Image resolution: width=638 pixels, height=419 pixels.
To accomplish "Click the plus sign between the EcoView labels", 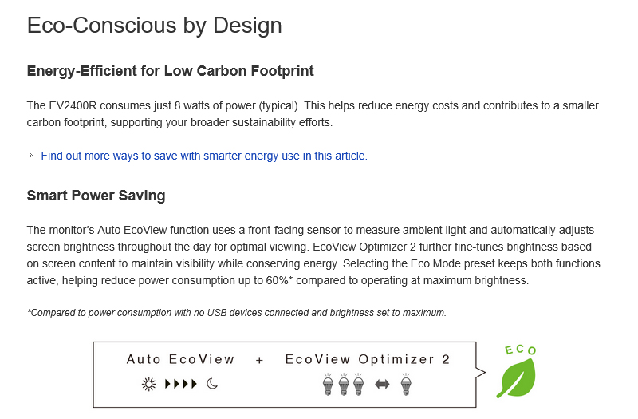I will (x=259, y=360).
